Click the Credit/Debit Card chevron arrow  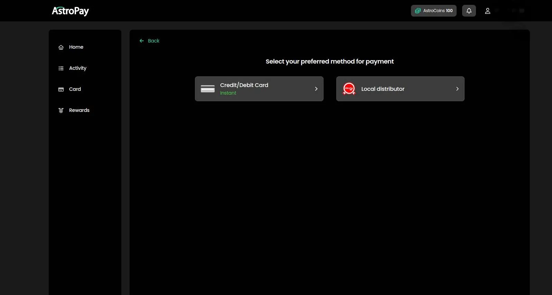[x=316, y=89]
